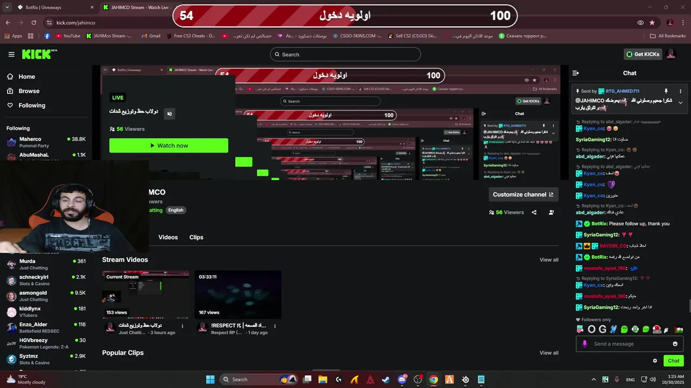Go to Browse in sidebar
691x388 pixels.
point(29,91)
